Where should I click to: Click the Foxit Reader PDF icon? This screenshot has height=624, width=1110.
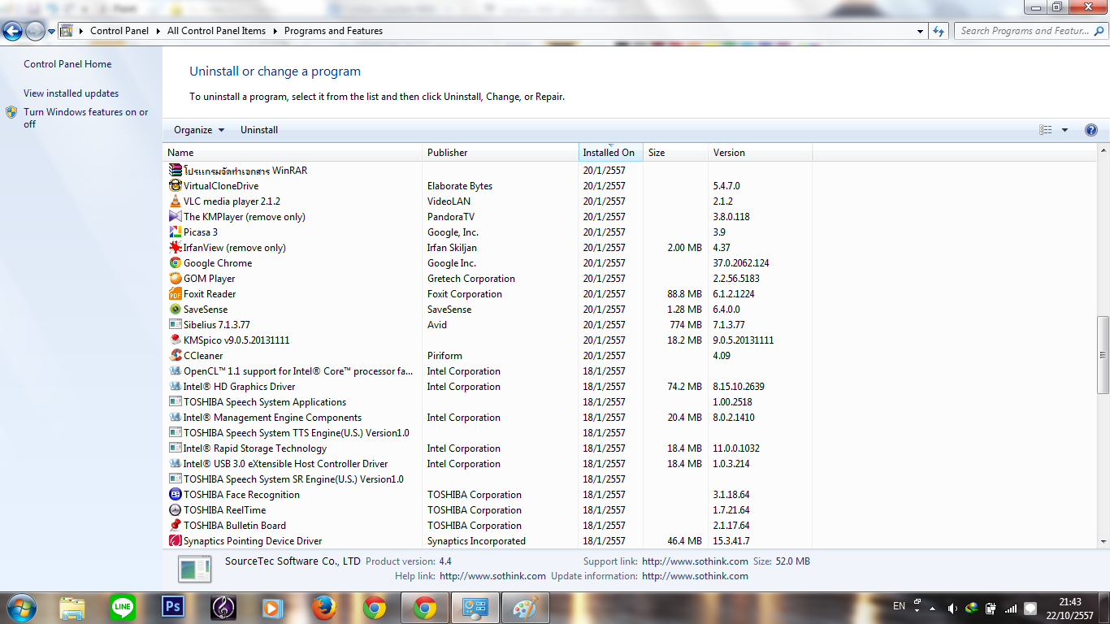pyautogui.click(x=175, y=294)
